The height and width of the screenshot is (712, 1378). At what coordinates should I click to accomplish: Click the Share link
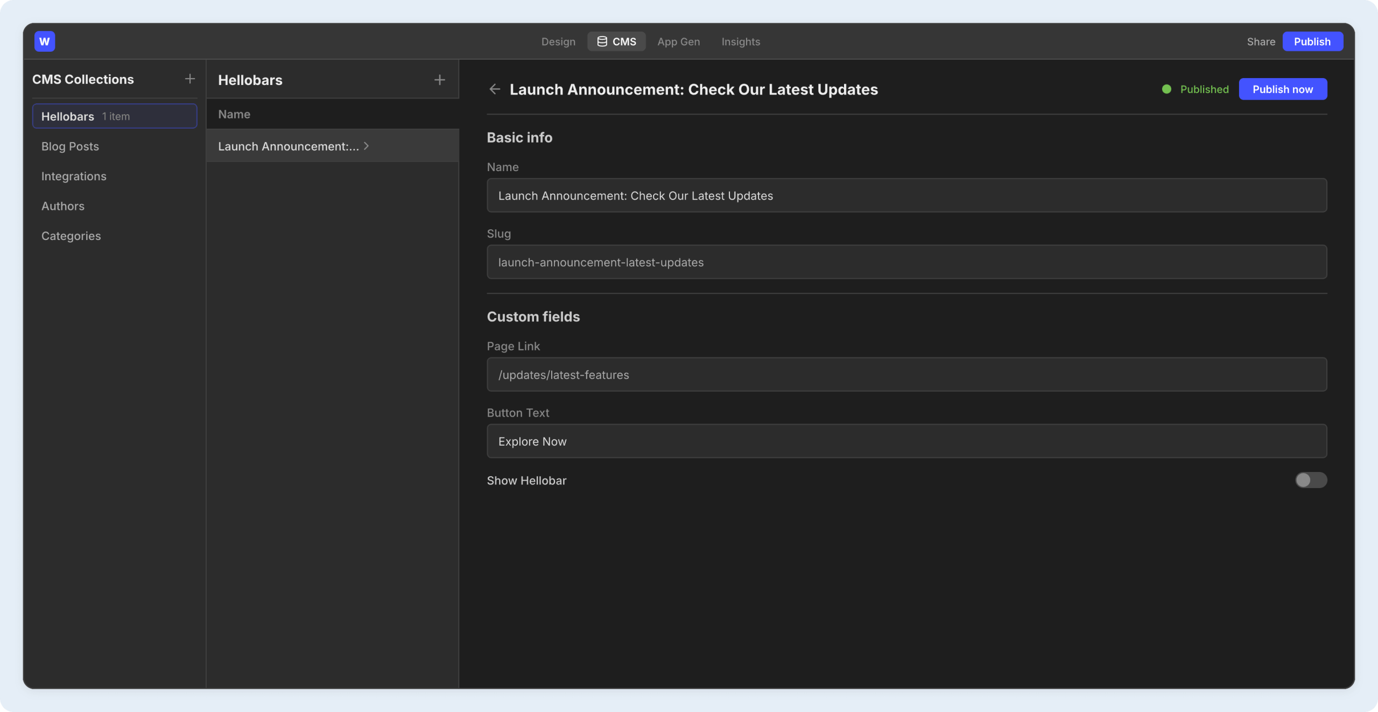click(x=1261, y=41)
